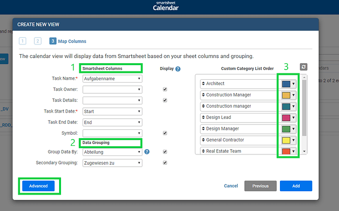Select the Architect category row
The width and height of the screenshot is (339, 211).
pyautogui.click(x=248, y=84)
